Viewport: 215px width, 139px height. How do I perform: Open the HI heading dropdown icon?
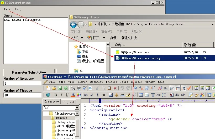click(103, 95)
